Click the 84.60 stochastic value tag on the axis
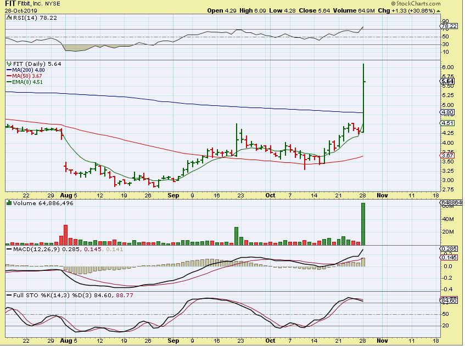 click(x=449, y=300)
